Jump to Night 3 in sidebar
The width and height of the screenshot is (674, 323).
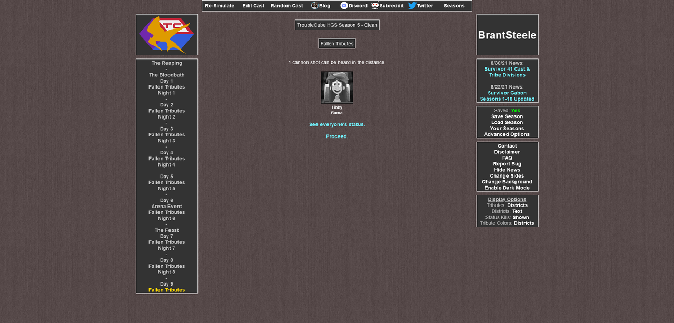click(167, 141)
